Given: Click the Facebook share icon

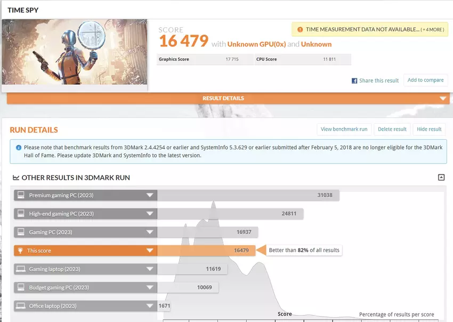Looking at the screenshot, I should (354, 81).
